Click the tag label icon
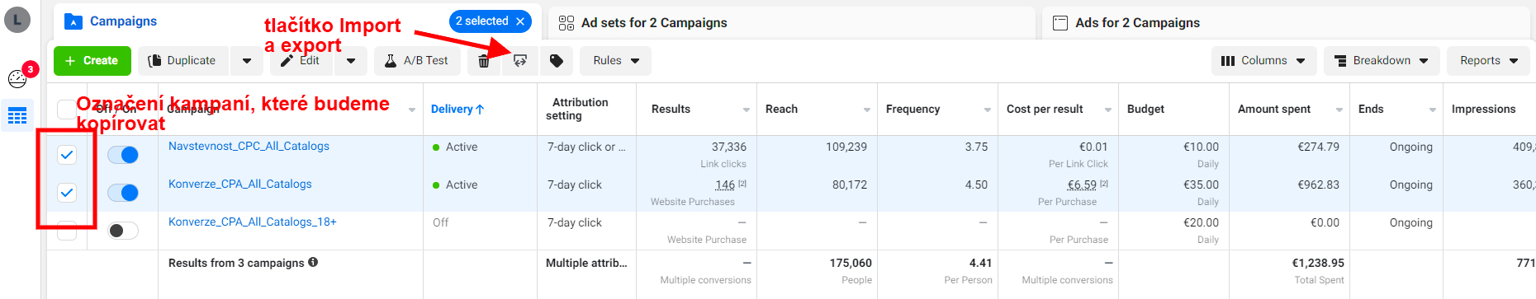The height and width of the screenshot is (299, 1536). coord(557,61)
